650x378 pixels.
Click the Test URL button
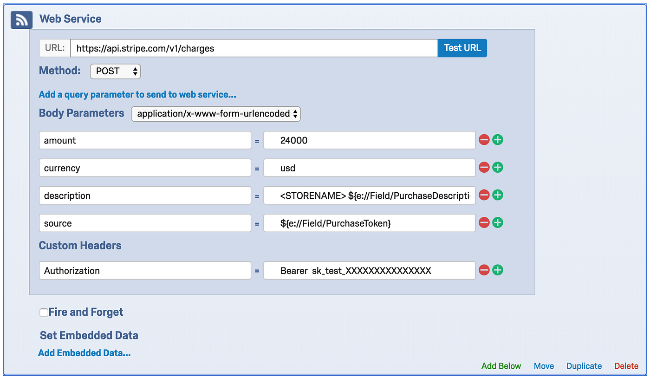click(462, 48)
